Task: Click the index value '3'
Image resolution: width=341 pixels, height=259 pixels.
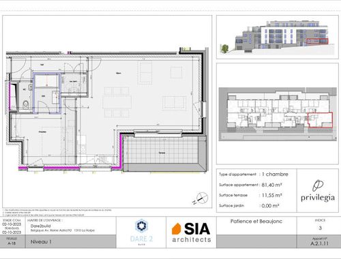Action: 320,228
